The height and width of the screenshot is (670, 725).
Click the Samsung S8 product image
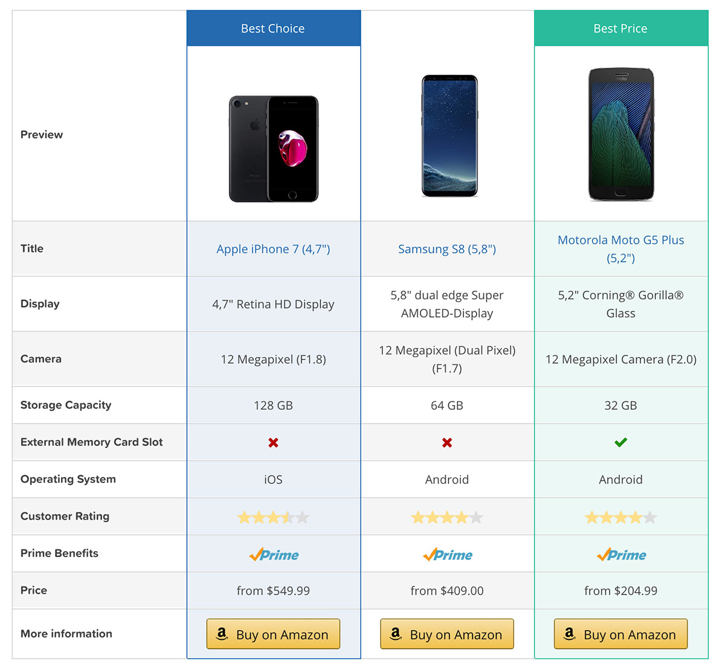click(449, 136)
